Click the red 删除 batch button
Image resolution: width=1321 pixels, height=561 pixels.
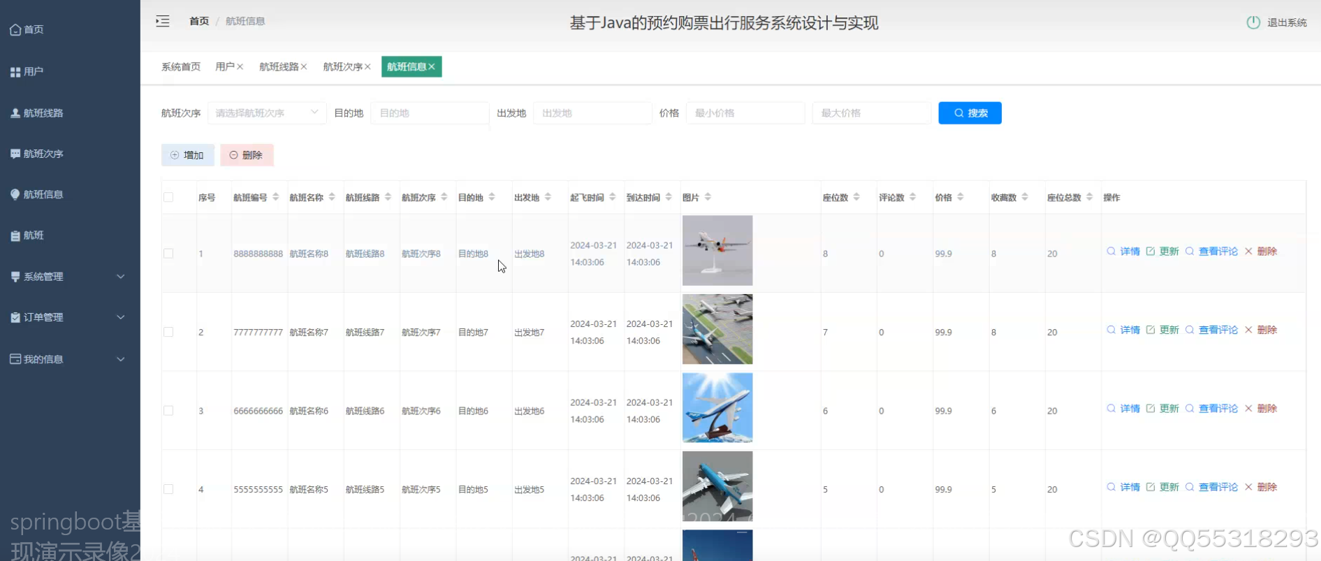coord(247,155)
